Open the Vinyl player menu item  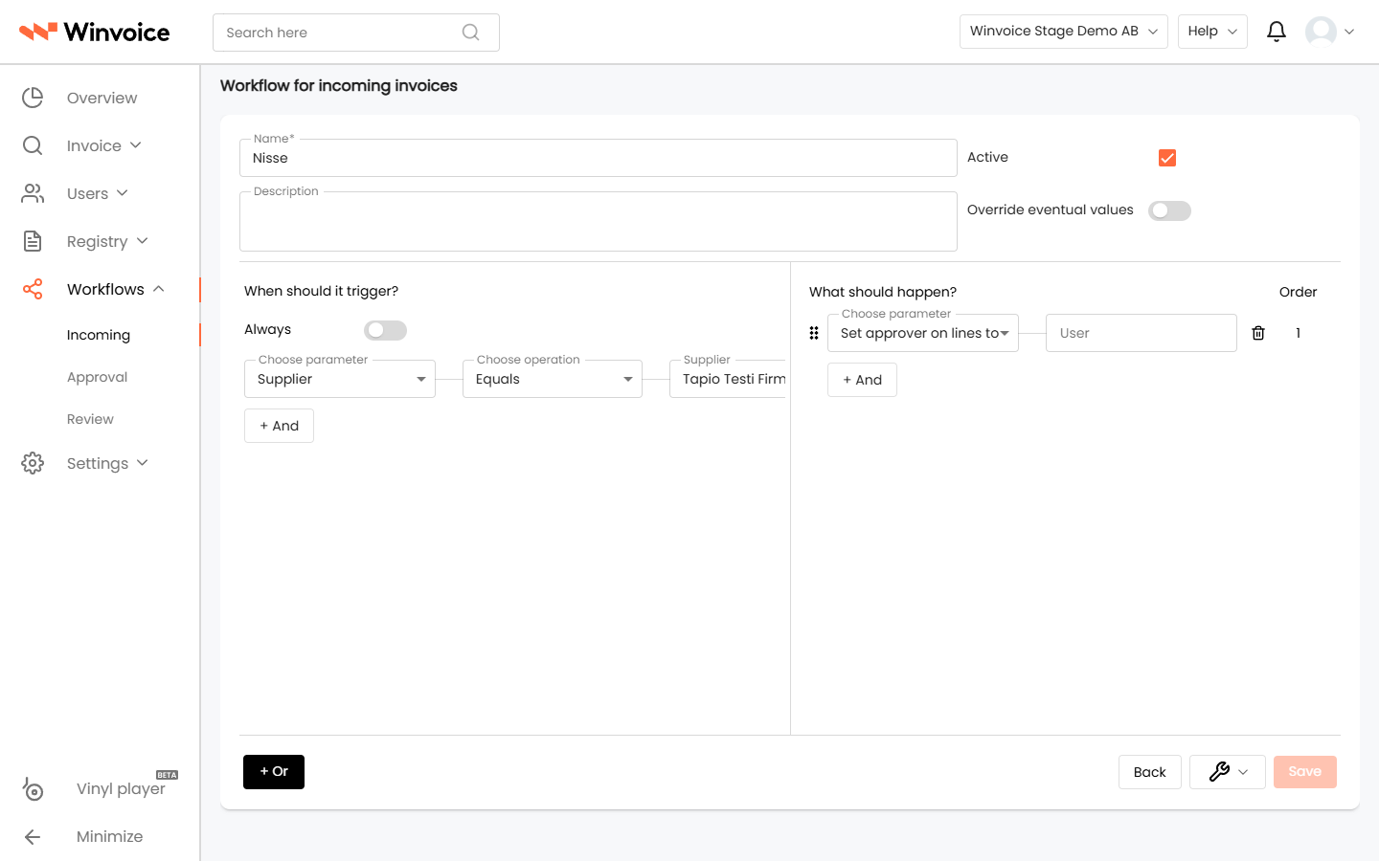121,789
